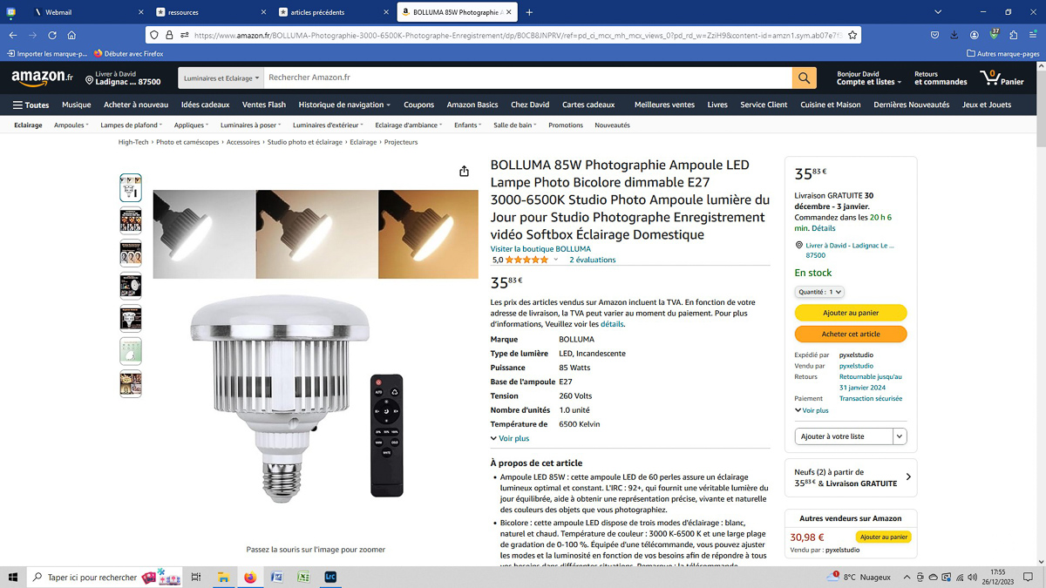This screenshot has width=1046, height=588.
Task: Click the share icon above product image
Action: click(x=464, y=171)
